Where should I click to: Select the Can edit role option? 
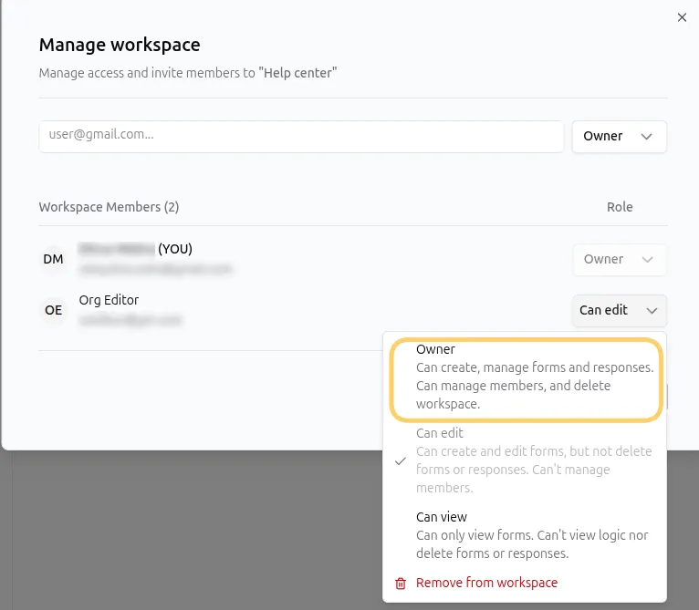tap(526, 460)
